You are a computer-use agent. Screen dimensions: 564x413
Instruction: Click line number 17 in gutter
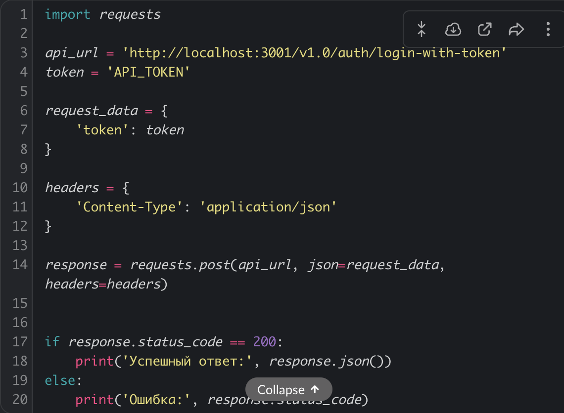[x=20, y=342]
